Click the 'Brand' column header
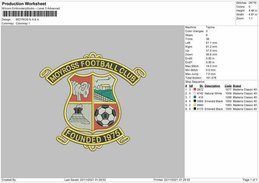The height and width of the screenshot is (183, 259). 237,86
